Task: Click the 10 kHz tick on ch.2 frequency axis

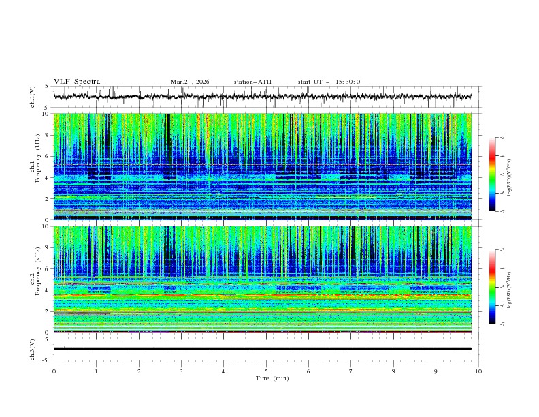Action: pos(46,226)
